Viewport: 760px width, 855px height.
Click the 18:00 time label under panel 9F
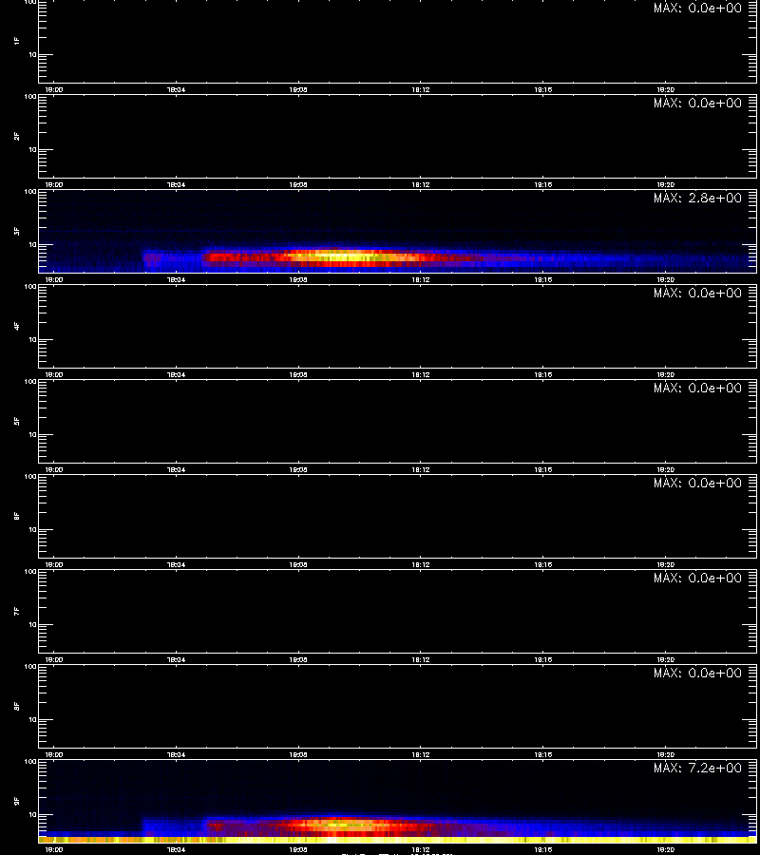pos(53,849)
